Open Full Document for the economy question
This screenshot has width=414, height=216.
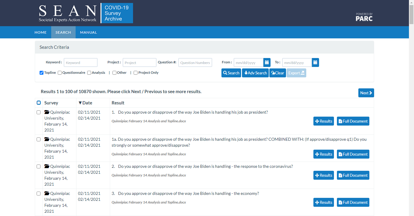click(353, 202)
